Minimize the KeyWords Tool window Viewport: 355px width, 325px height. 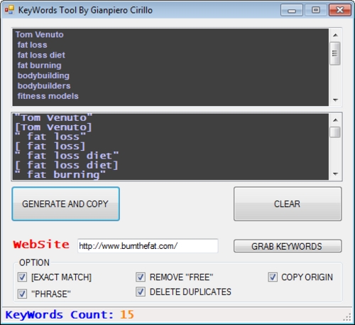(292, 10)
